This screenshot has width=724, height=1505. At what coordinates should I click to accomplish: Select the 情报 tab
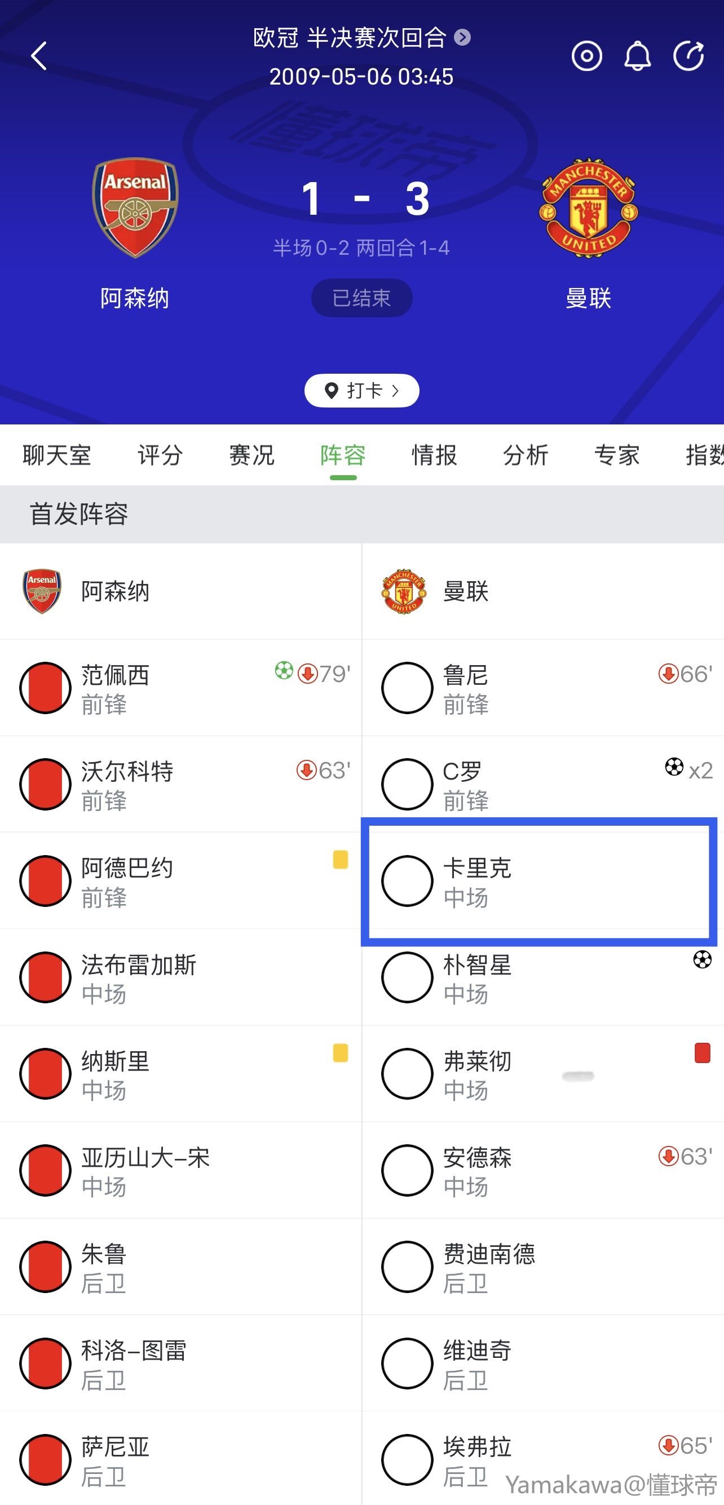[434, 455]
